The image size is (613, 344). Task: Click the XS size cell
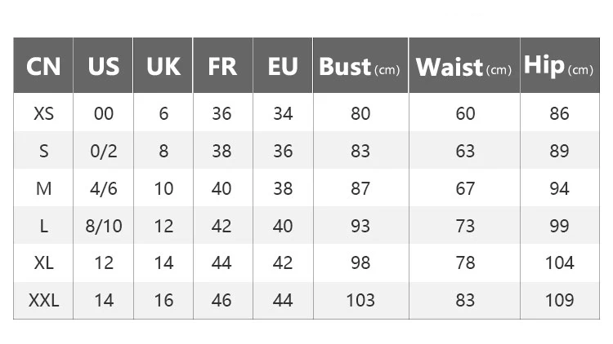click(x=43, y=113)
